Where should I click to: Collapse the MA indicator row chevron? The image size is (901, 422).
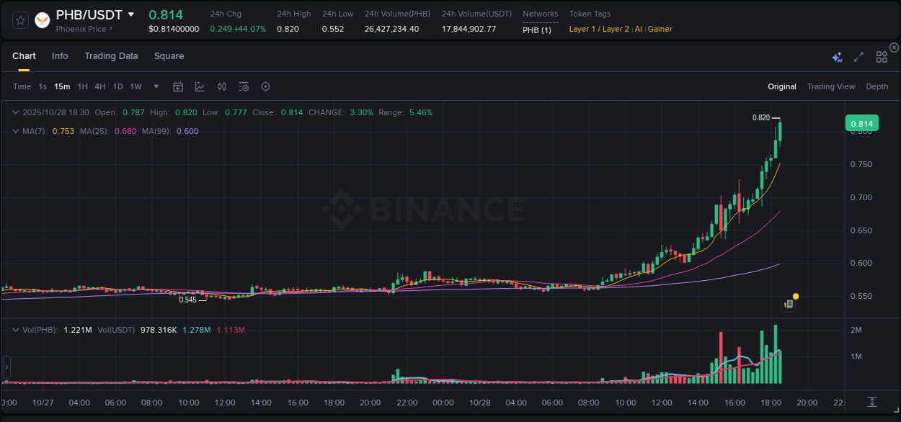15,131
